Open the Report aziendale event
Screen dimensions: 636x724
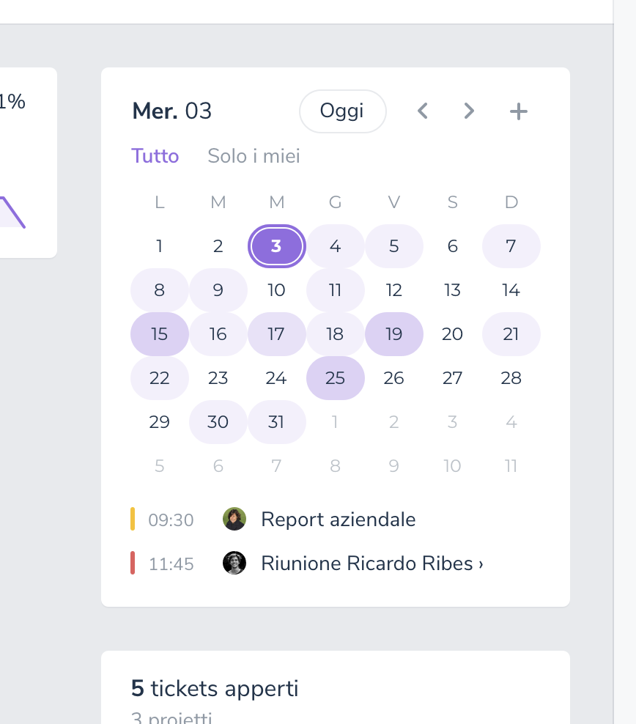(x=338, y=520)
